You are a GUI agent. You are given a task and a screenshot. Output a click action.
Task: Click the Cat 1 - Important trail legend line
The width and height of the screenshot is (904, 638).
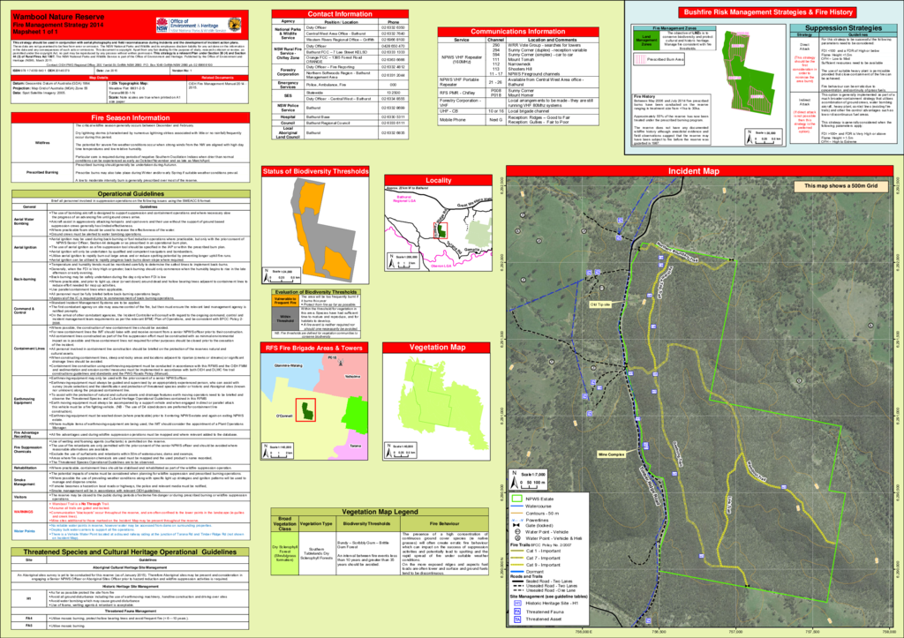pos(516,551)
